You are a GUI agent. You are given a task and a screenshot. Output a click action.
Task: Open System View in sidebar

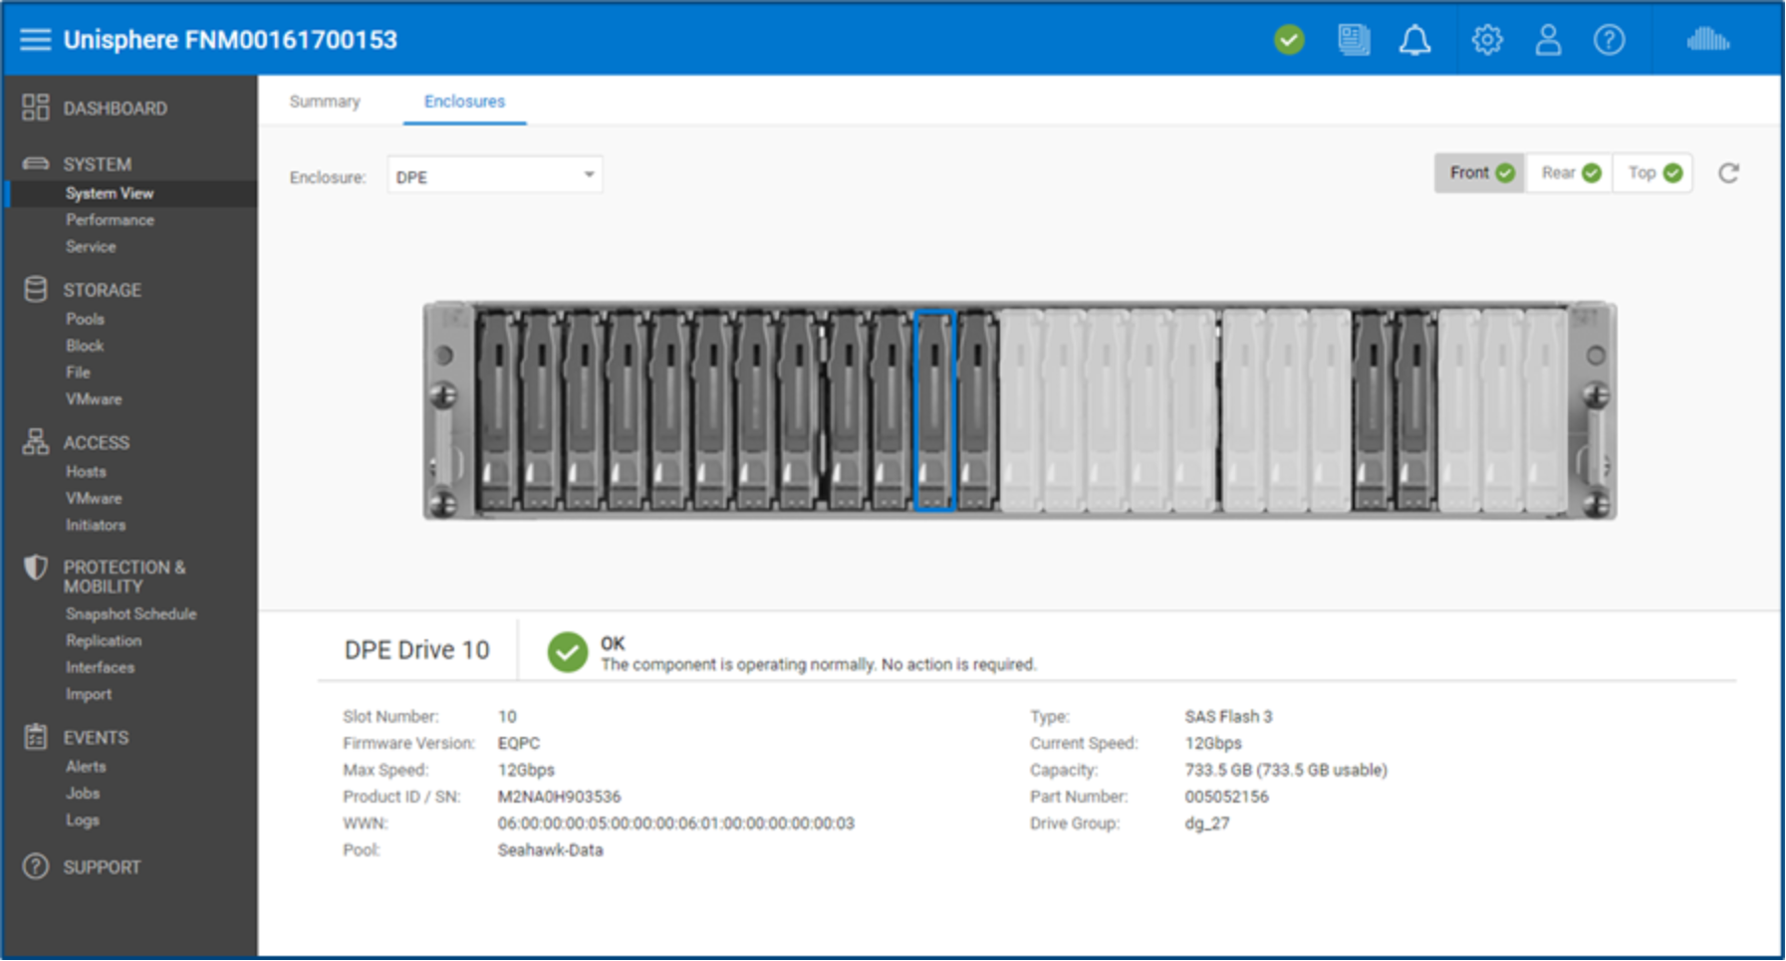[110, 193]
